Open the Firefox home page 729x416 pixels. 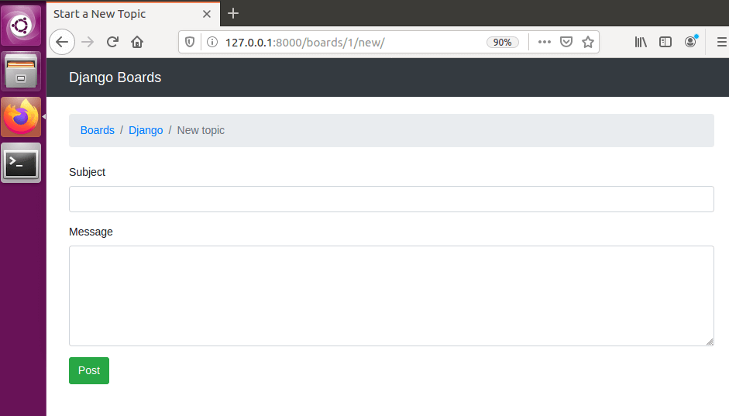click(x=137, y=43)
